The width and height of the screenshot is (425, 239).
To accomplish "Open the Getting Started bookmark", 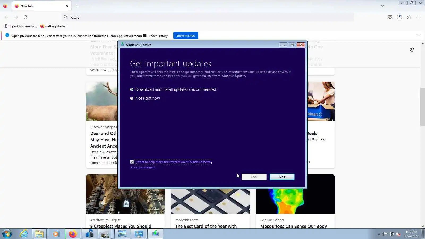I will pyautogui.click(x=53, y=26).
